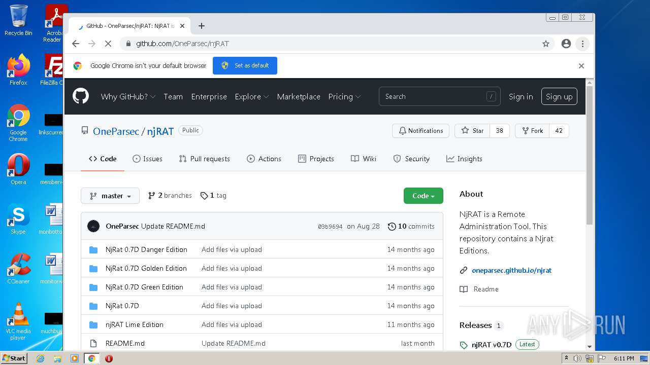Click the Notifications button

click(x=420, y=131)
